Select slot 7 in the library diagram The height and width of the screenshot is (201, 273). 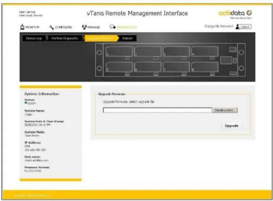(176, 67)
